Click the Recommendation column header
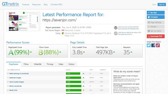This screenshot has height=94, width=168. (14, 70)
